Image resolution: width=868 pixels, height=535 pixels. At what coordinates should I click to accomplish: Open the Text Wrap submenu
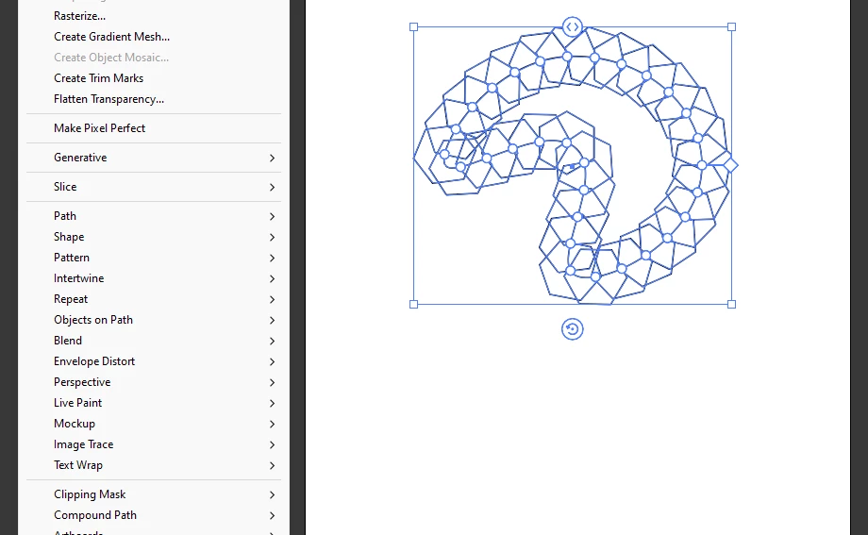point(154,465)
